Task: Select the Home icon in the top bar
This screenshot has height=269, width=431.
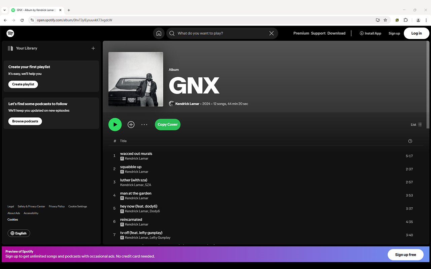Action: [x=159, y=33]
